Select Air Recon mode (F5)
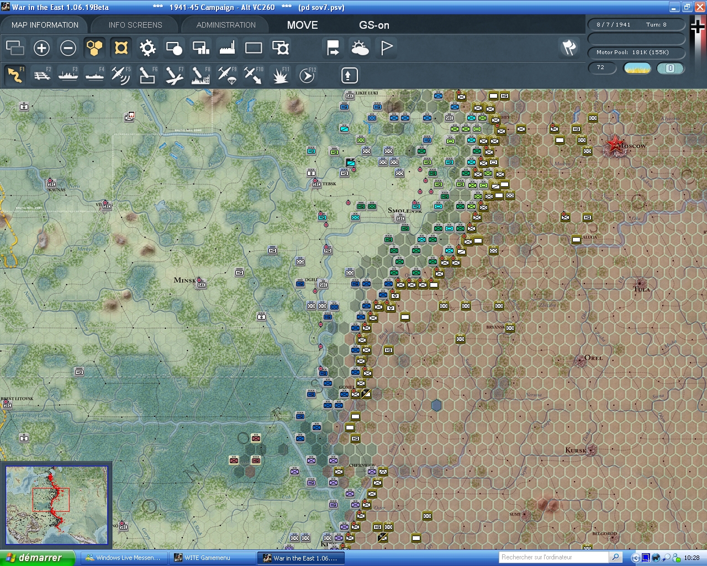This screenshot has height=566, width=707. (x=121, y=75)
